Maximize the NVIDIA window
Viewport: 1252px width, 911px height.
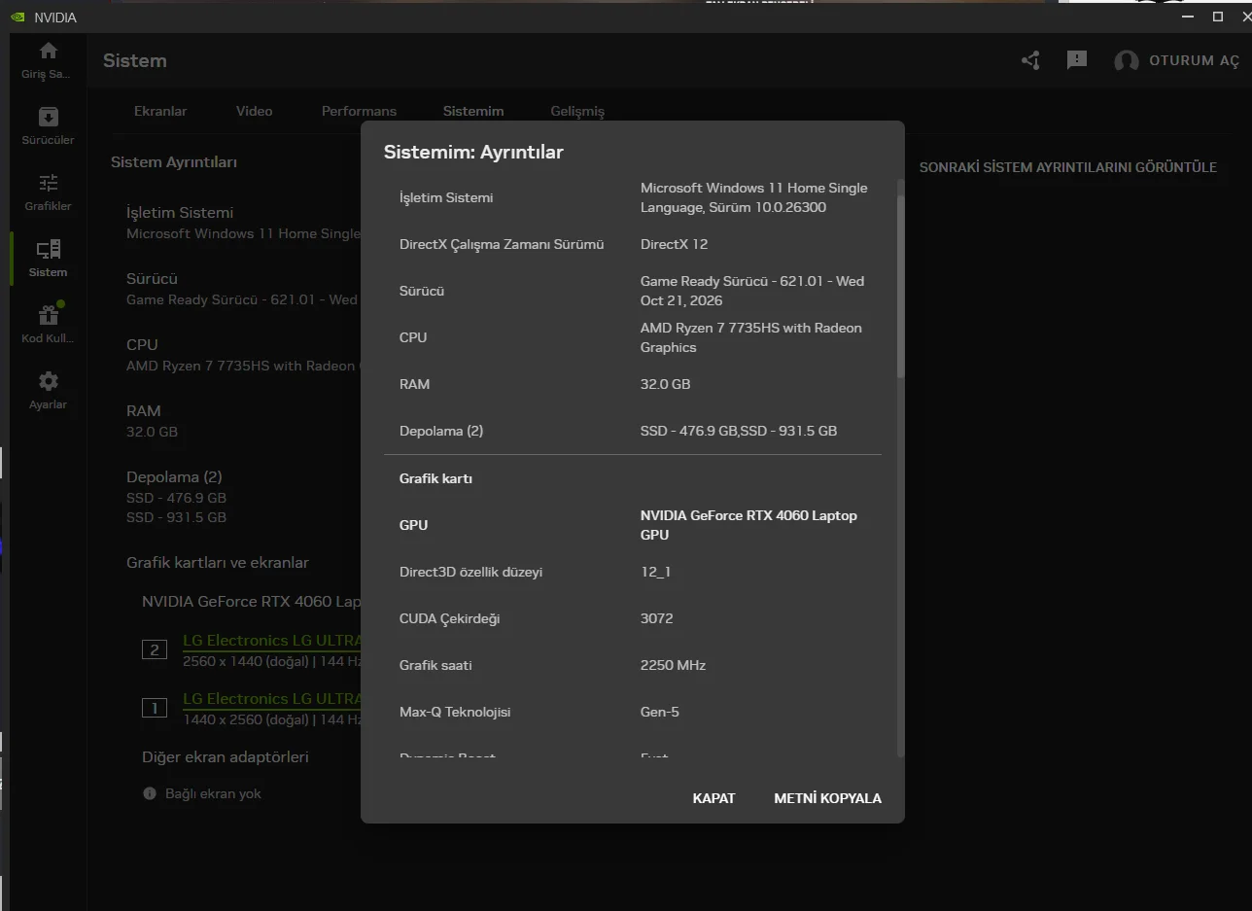click(x=1217, y=17)
